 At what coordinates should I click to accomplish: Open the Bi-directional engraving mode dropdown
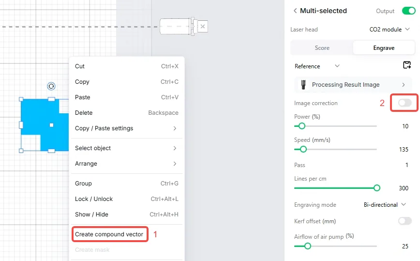[x=385, y=205]
